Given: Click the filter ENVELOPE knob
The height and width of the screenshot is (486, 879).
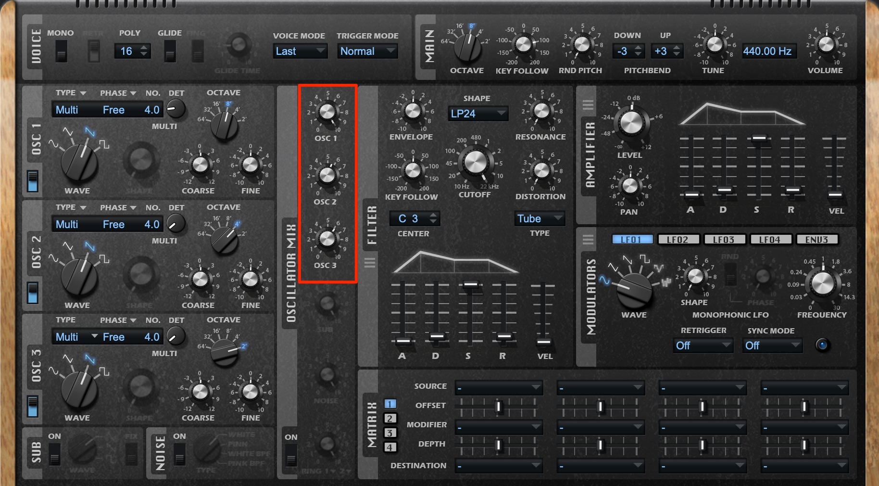Looking at the screenshot, I should [x=412, y=111].
